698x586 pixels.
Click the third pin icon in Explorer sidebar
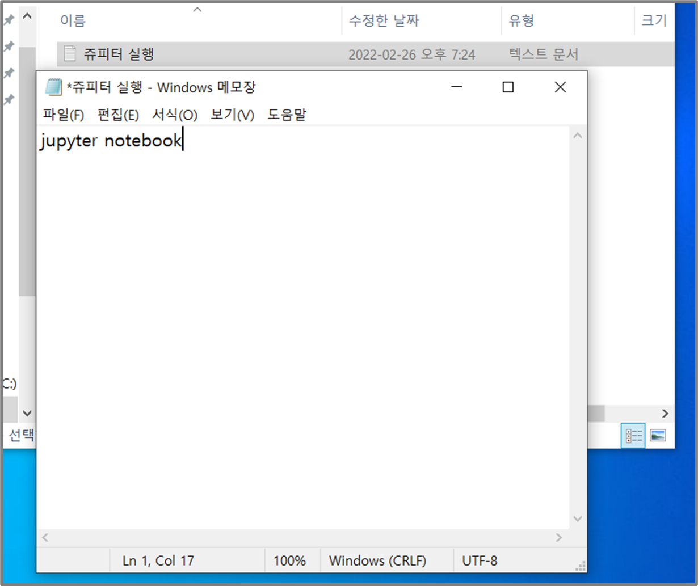[x=9, y=73]
